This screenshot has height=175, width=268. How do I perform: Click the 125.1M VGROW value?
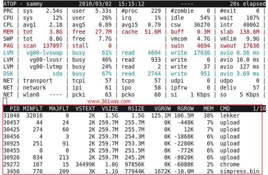click(x=161, y=116)
